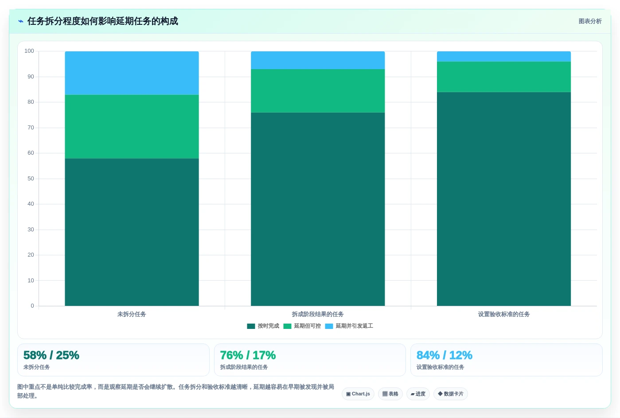Screen dimensions: 620x418
Task: Click the green 延期但可控 legend swatch
Action: point(287,326)
